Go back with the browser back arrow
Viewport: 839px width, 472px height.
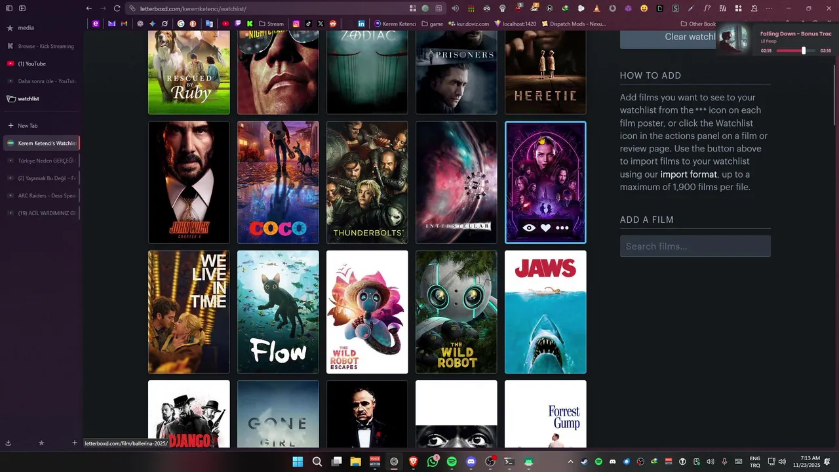(89, 9)
